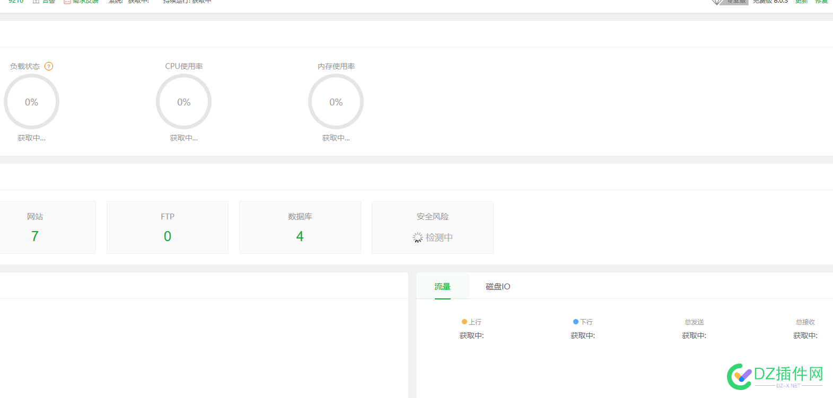
Task: Open the 数据库 card showing 4
Action: [300, 227]
